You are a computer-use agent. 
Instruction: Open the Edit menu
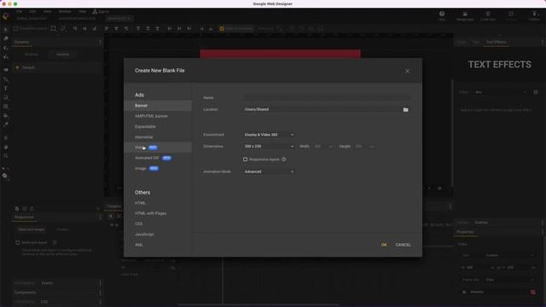point(32,11)
